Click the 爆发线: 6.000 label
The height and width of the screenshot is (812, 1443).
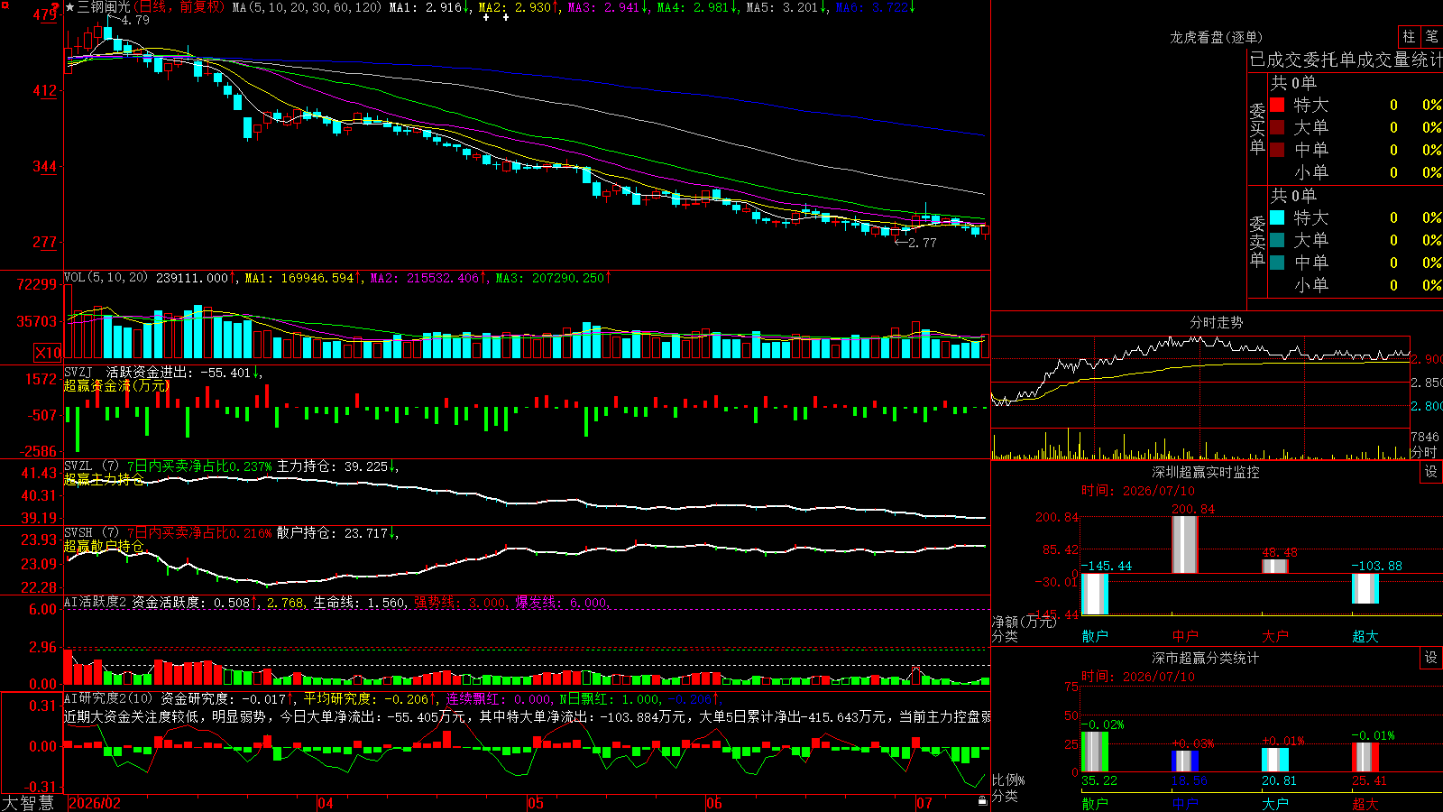coord(562,603)
